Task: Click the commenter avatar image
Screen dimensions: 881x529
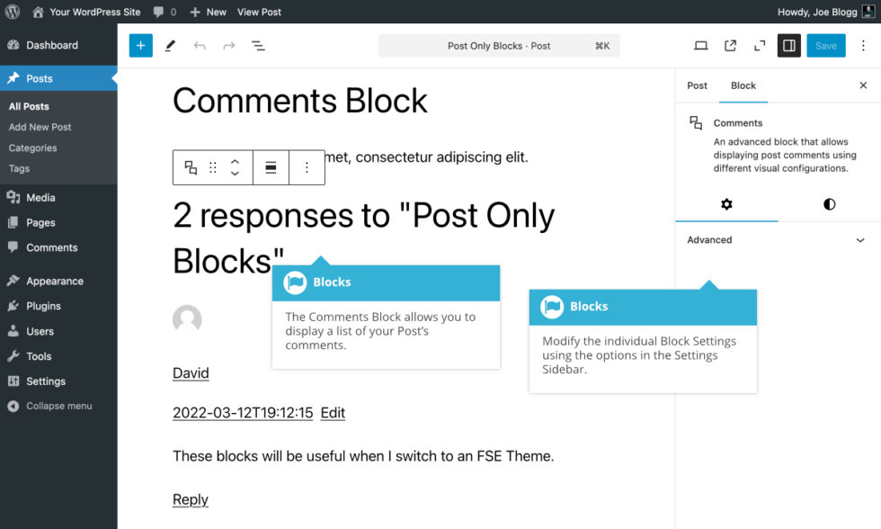Action: (x=187, y=318)
